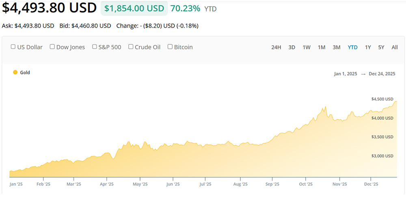Enable the US Dollar comparison checkbox

pyautogui.click(x=13, y=47)
